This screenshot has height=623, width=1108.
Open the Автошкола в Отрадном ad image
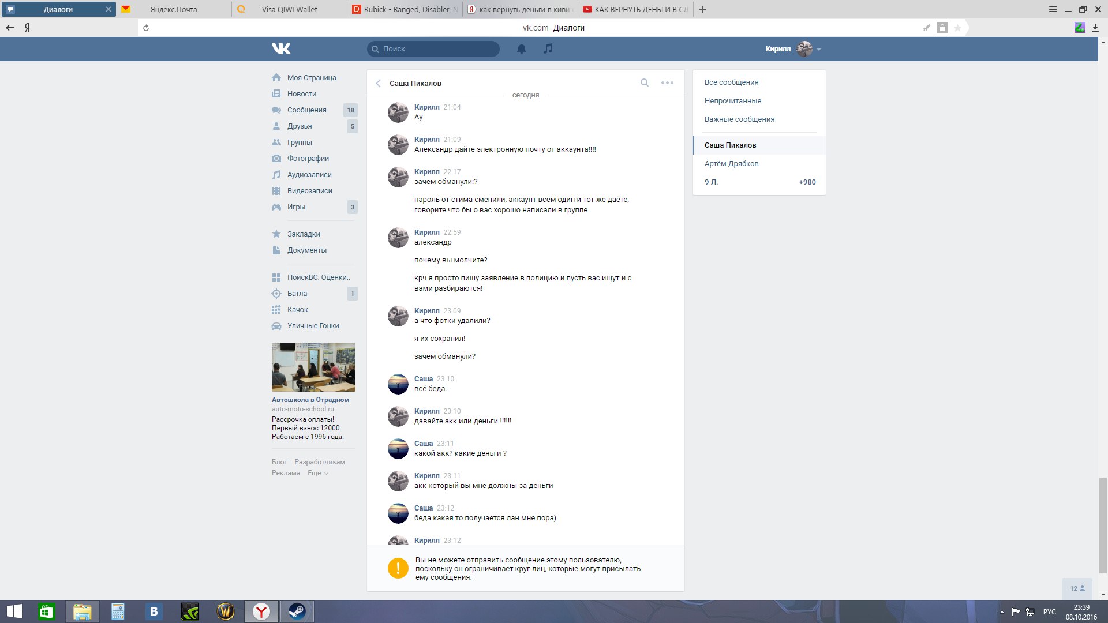313,367
